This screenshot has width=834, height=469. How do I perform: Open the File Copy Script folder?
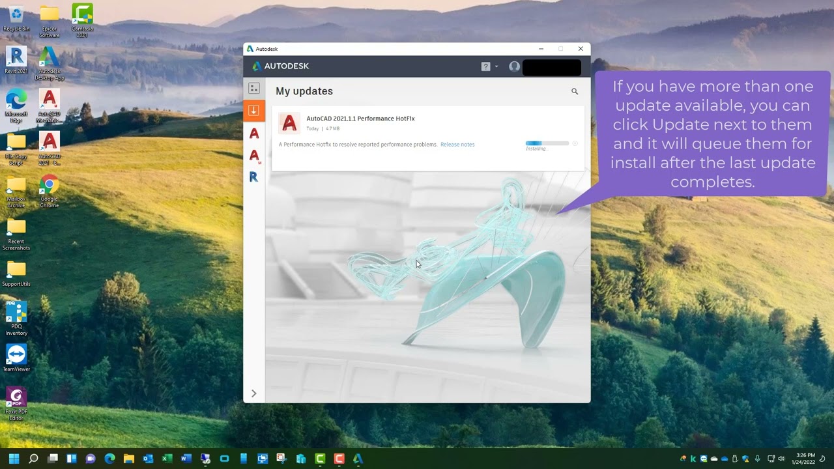point(16,149)
